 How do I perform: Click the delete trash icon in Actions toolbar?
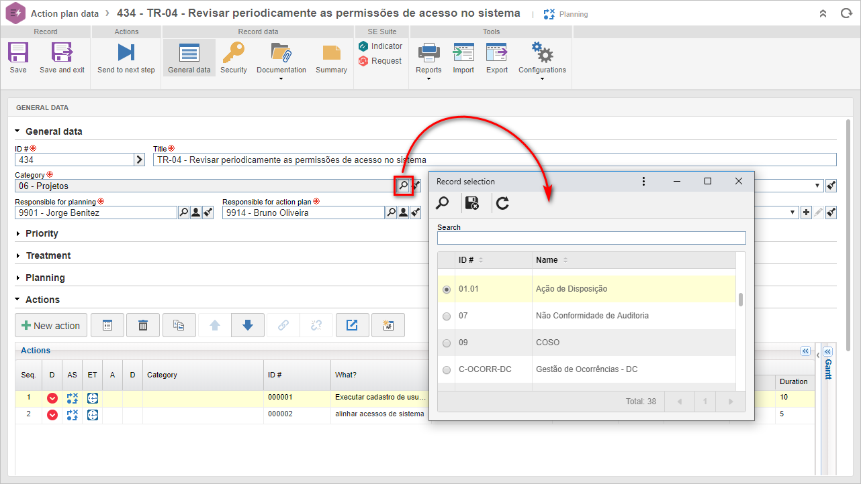click(143, 325)
